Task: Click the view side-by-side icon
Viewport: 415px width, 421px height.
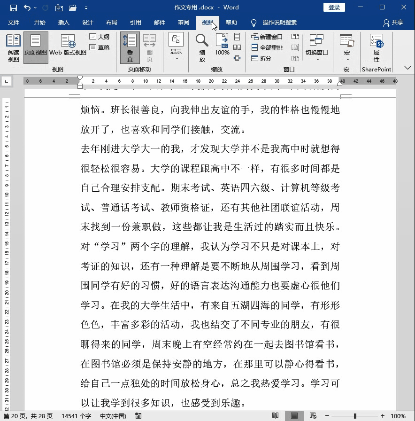Action: tap(295, 37)
